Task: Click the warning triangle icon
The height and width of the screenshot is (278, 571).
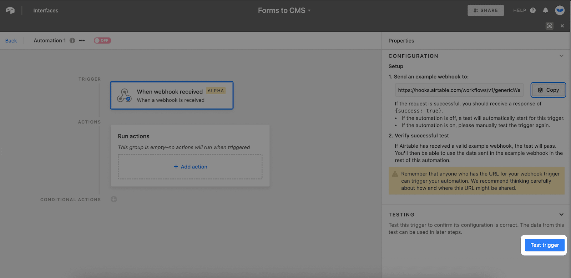Action: click(395, 174)
